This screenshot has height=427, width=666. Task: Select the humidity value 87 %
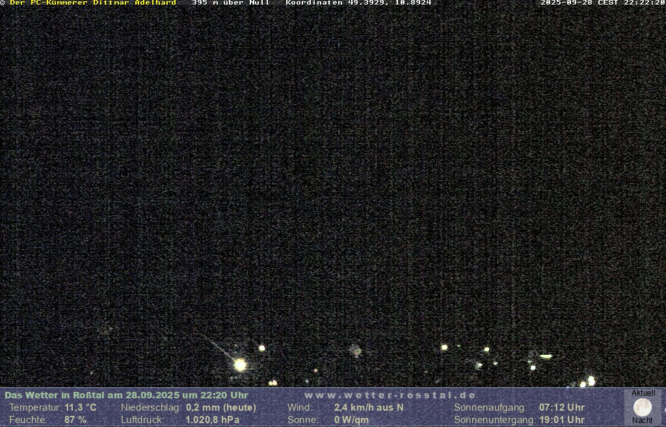coord(75,420)
